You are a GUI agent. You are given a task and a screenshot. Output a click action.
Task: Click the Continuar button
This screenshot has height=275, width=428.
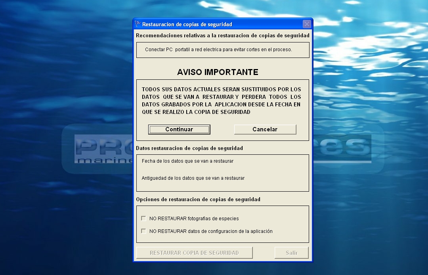(x=179, y=129)
